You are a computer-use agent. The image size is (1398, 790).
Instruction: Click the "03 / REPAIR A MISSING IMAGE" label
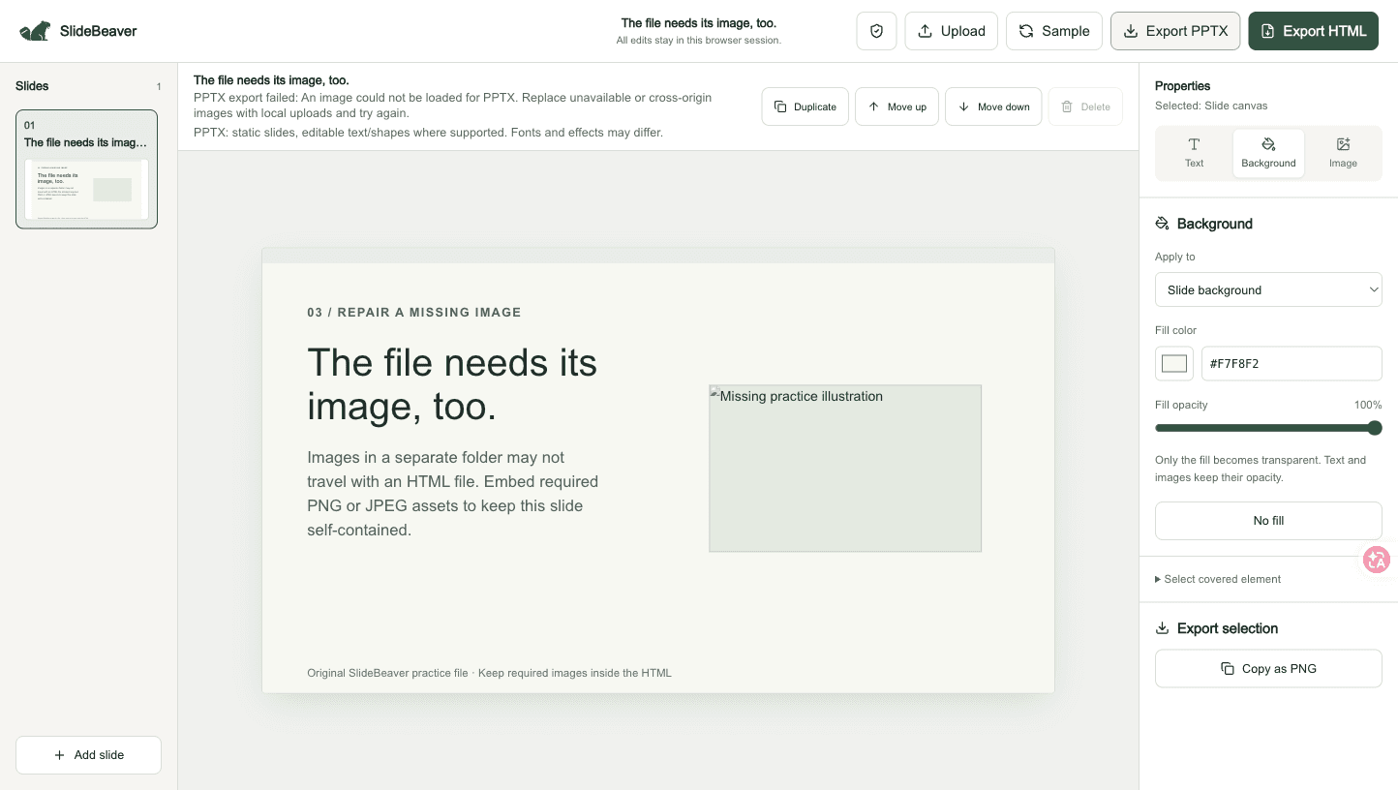click(x=414, y=313)
